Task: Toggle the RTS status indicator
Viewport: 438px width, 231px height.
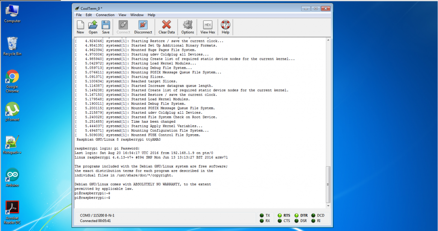Action: click(280, 216)
